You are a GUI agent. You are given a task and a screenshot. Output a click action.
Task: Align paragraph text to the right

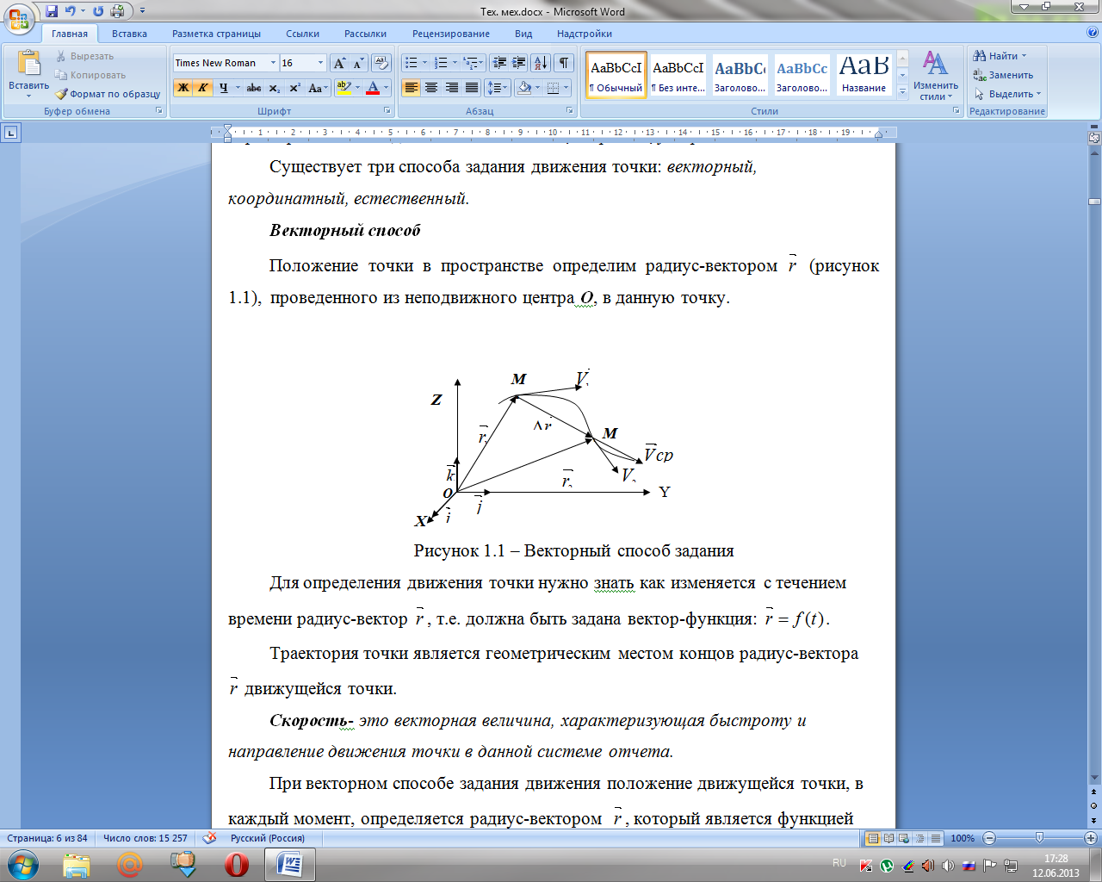[x=451, y=88]
